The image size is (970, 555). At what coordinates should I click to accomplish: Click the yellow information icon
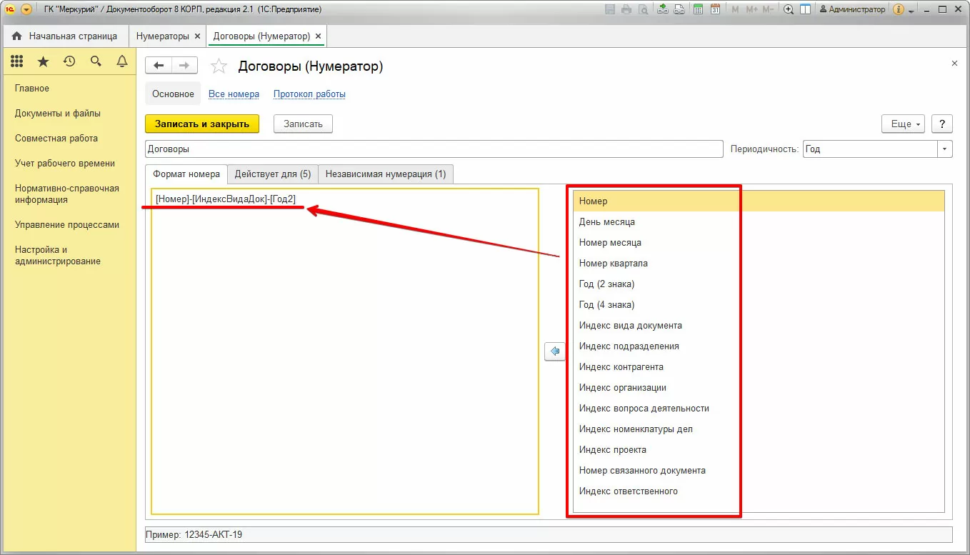click(899, 9)
